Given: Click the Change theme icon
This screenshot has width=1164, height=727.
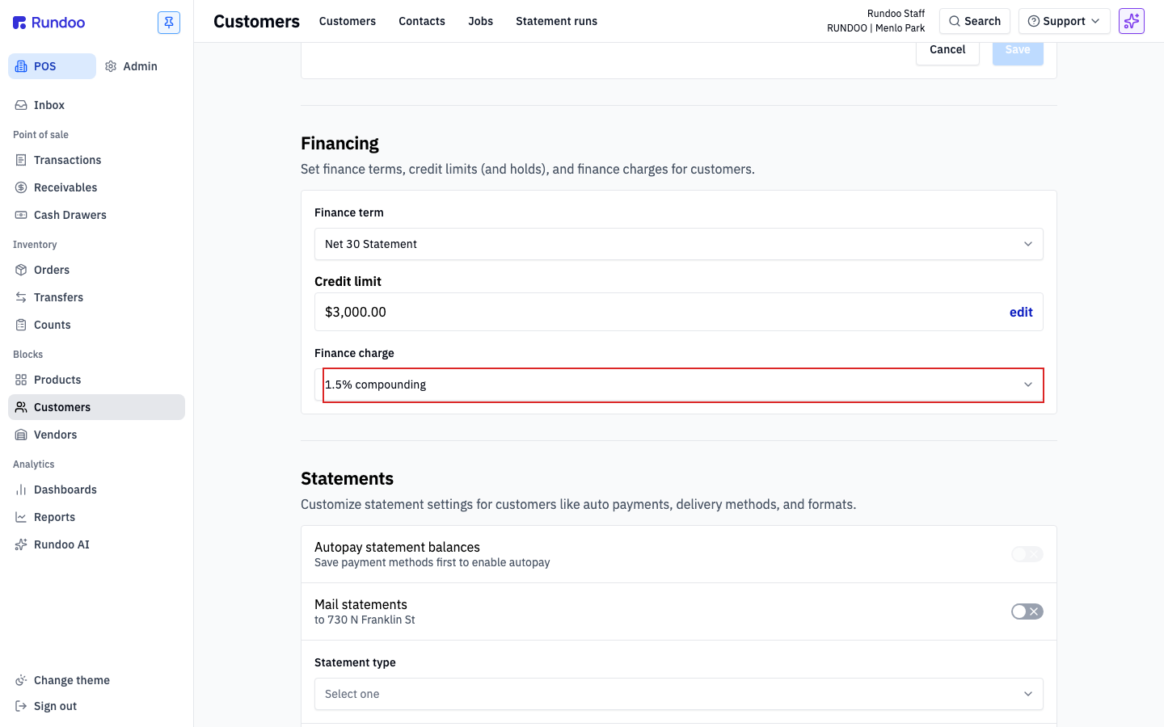Looking at the screenshot, I should (21, 680).
